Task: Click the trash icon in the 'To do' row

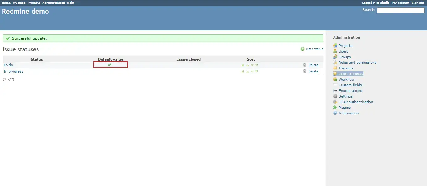Action: click(304, 65)
